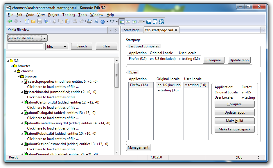Click the second blue square toolbar icon
Viewport: 273px width, 168px height.
pyautogui.click(x=155, y=22)
